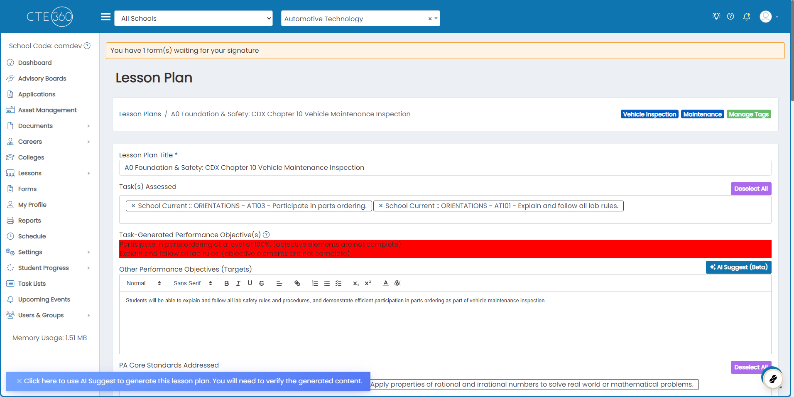Open the text background color picker
This screenshot has width=794, height=397.
tap(397, 283)
